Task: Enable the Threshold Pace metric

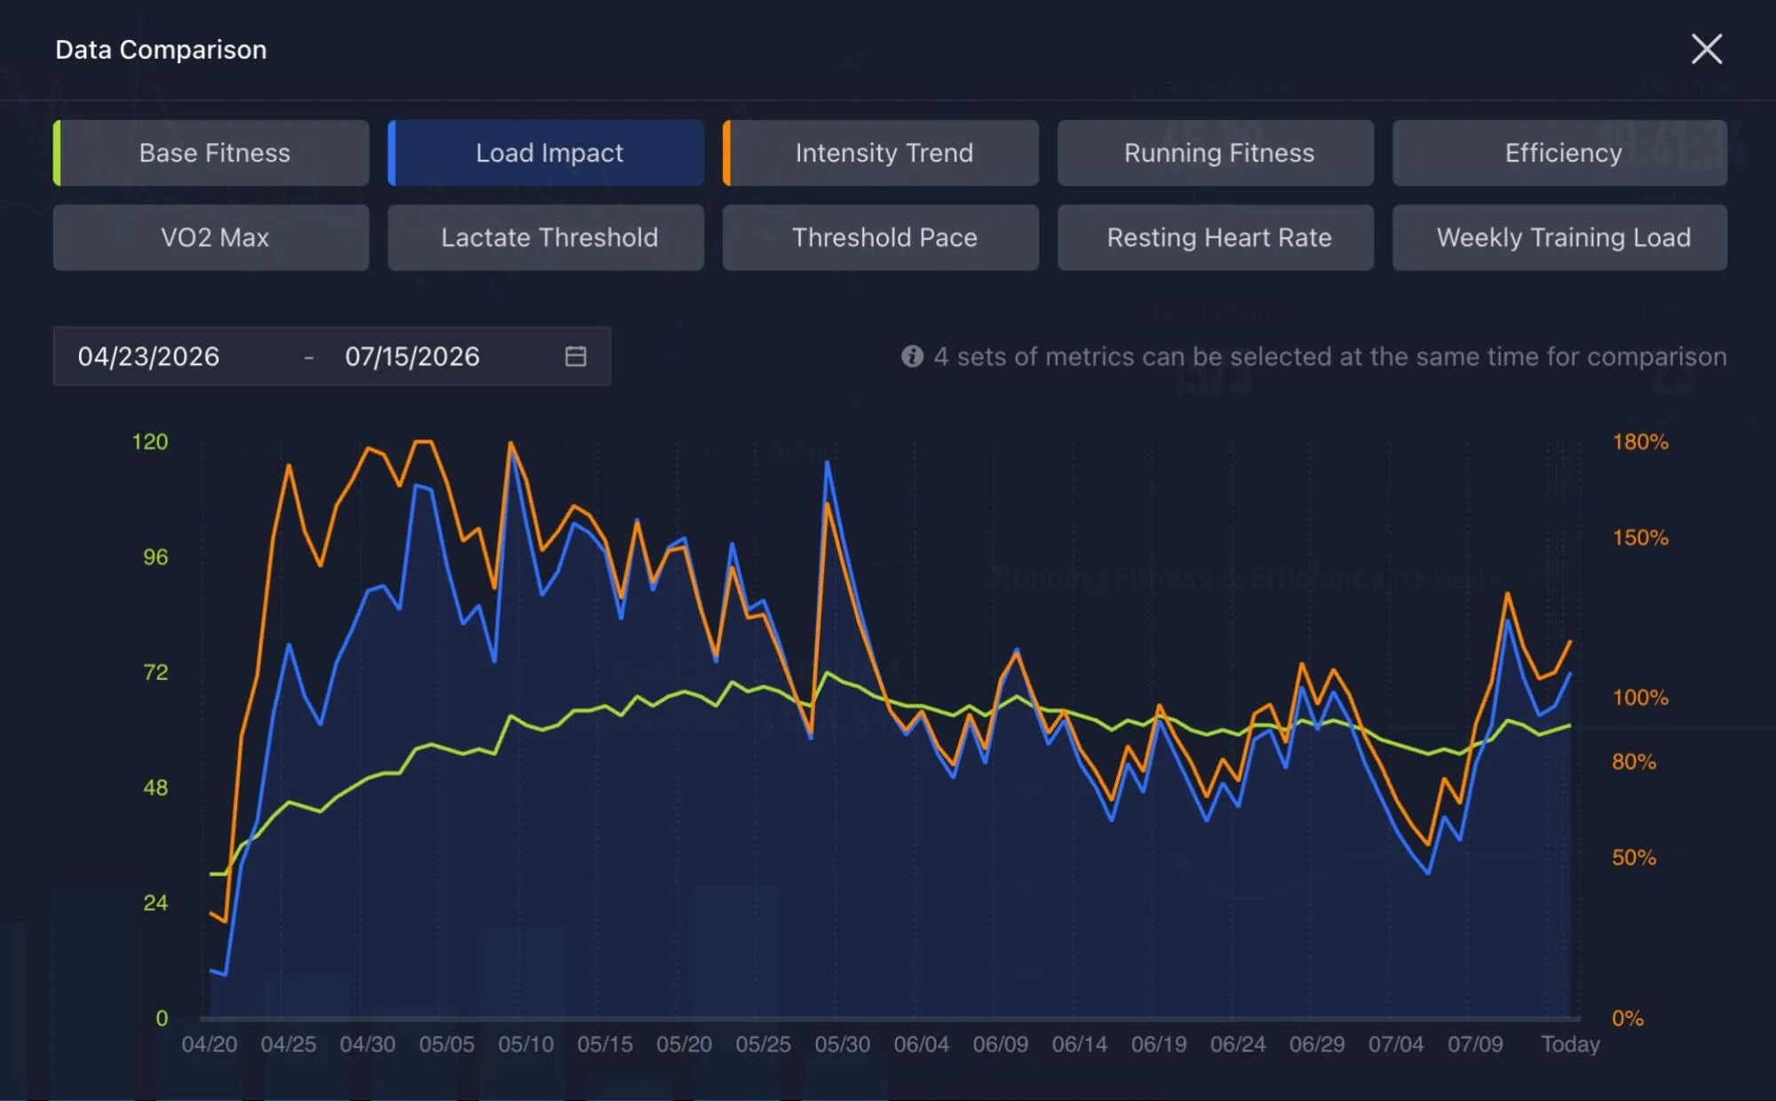Action: point(881,237)
